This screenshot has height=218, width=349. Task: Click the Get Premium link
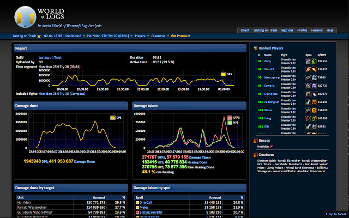(x=180, y=36)
